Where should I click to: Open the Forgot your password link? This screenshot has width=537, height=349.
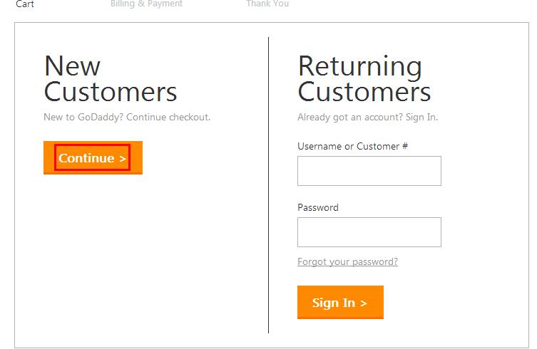click(x=347, y=261)
